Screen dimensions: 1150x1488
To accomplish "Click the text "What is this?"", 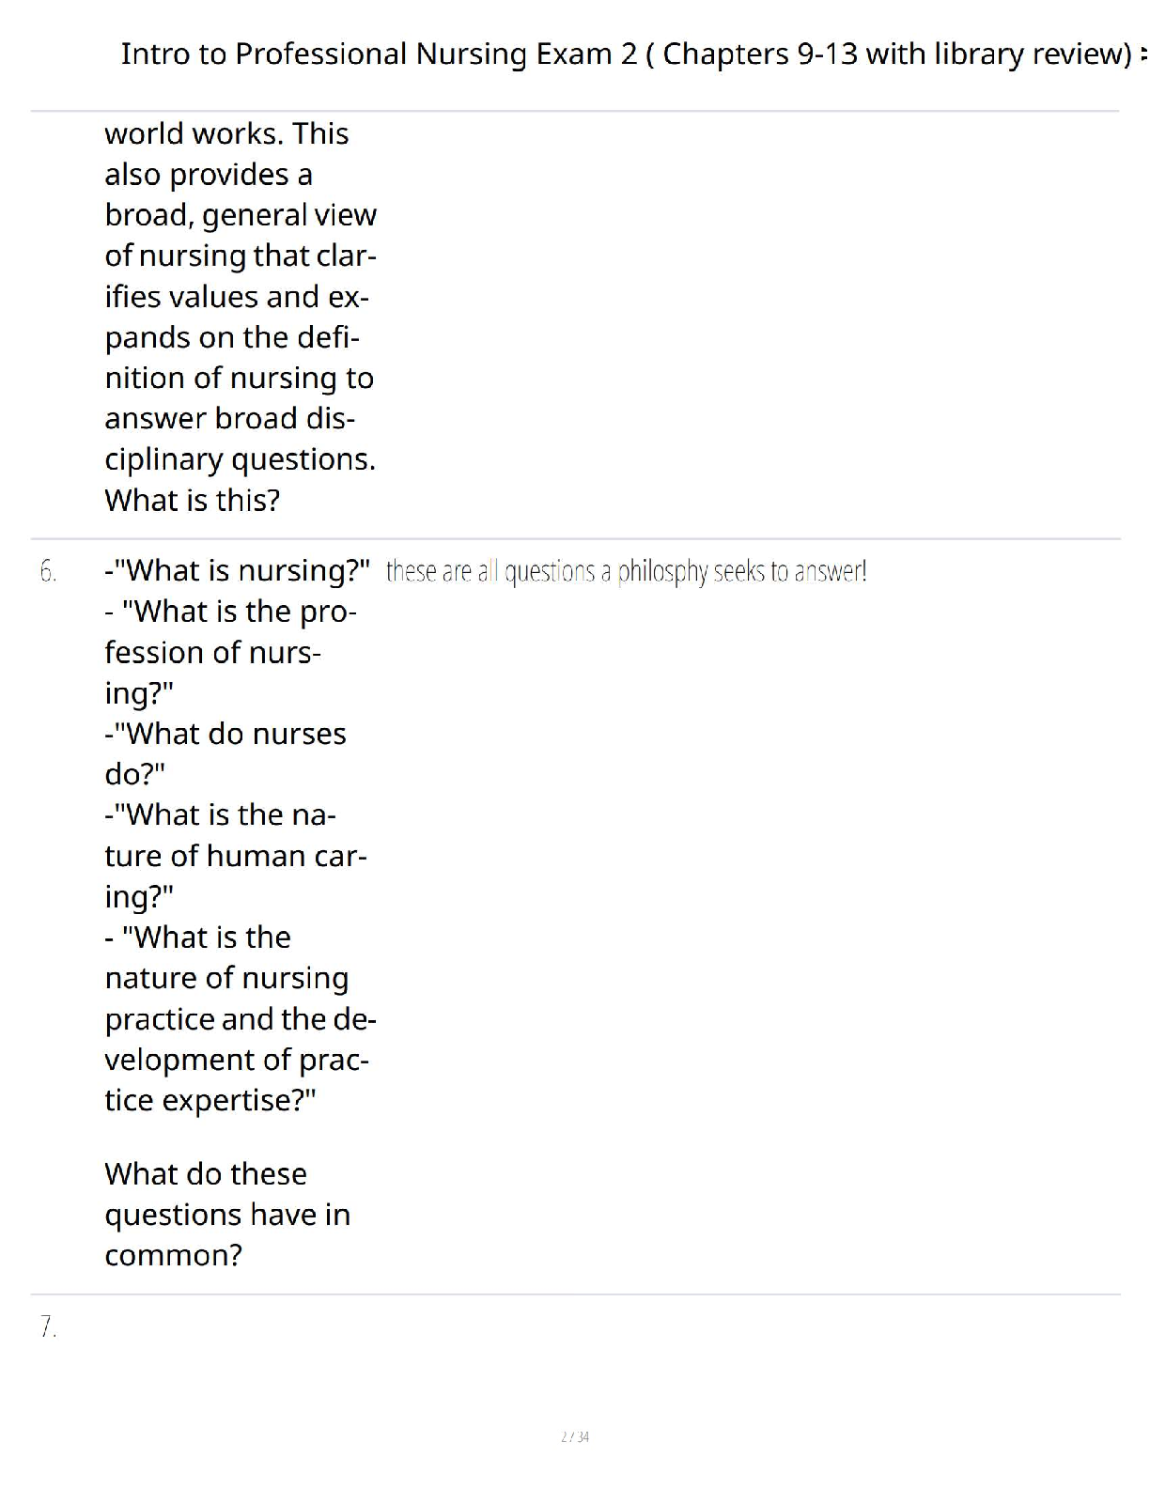I will (x=193, y=500).
